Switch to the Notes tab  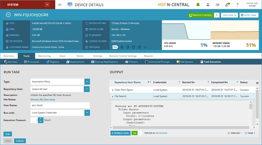tap(80, 56)
